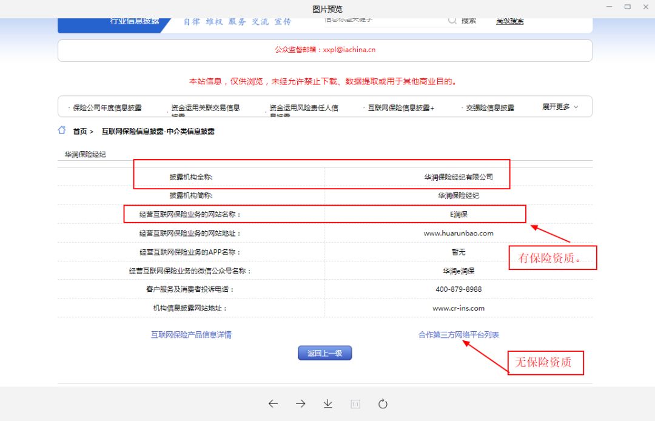Reset image to 1:1 actual size
655x421 pixels.
coord(355,404)
